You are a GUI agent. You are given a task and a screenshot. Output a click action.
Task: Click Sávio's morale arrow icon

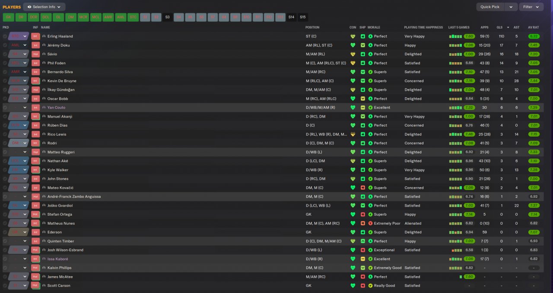coord(370,54)
